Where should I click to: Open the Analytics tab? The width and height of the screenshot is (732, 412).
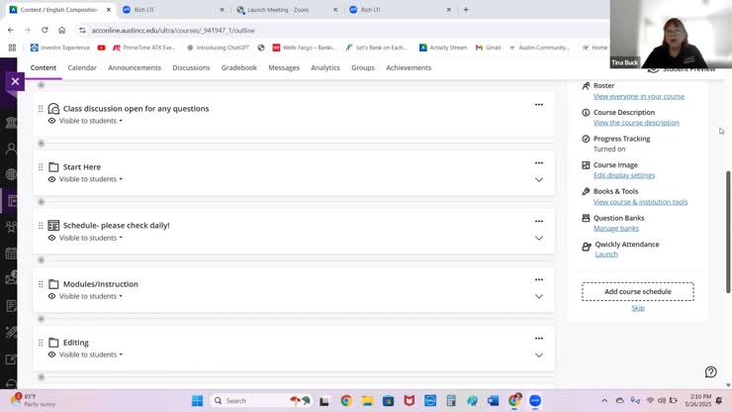coord(325,67)
